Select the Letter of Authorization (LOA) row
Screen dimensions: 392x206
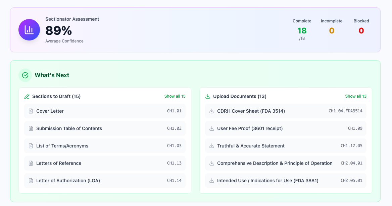click(105, 181)
